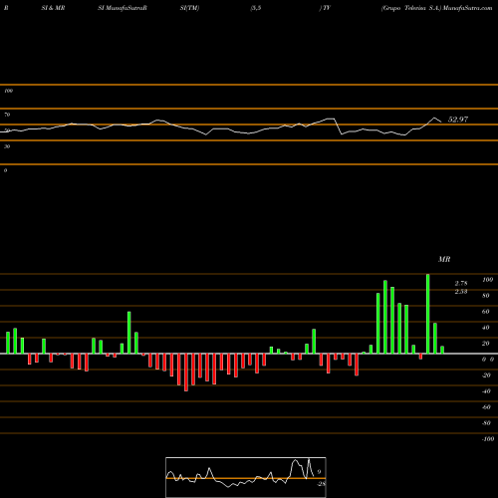Click the tallest green MR histogram bar

[x=427, y=314]
